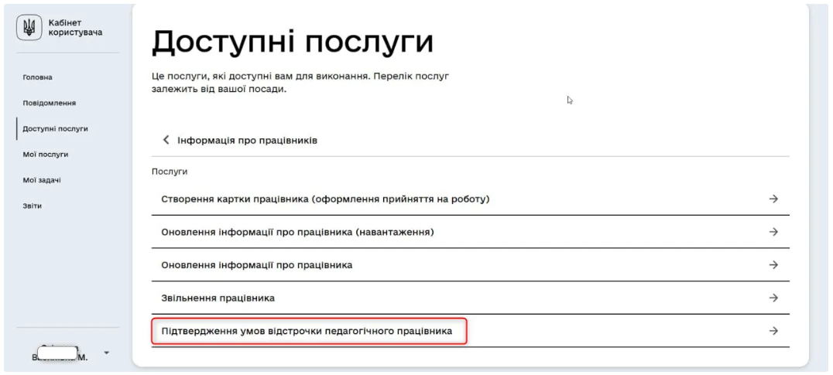Click arrow in the Оновлення інформації про працівника row without (навантаження)
Viewport: 833px width, 375px height.
coord(773,264)
